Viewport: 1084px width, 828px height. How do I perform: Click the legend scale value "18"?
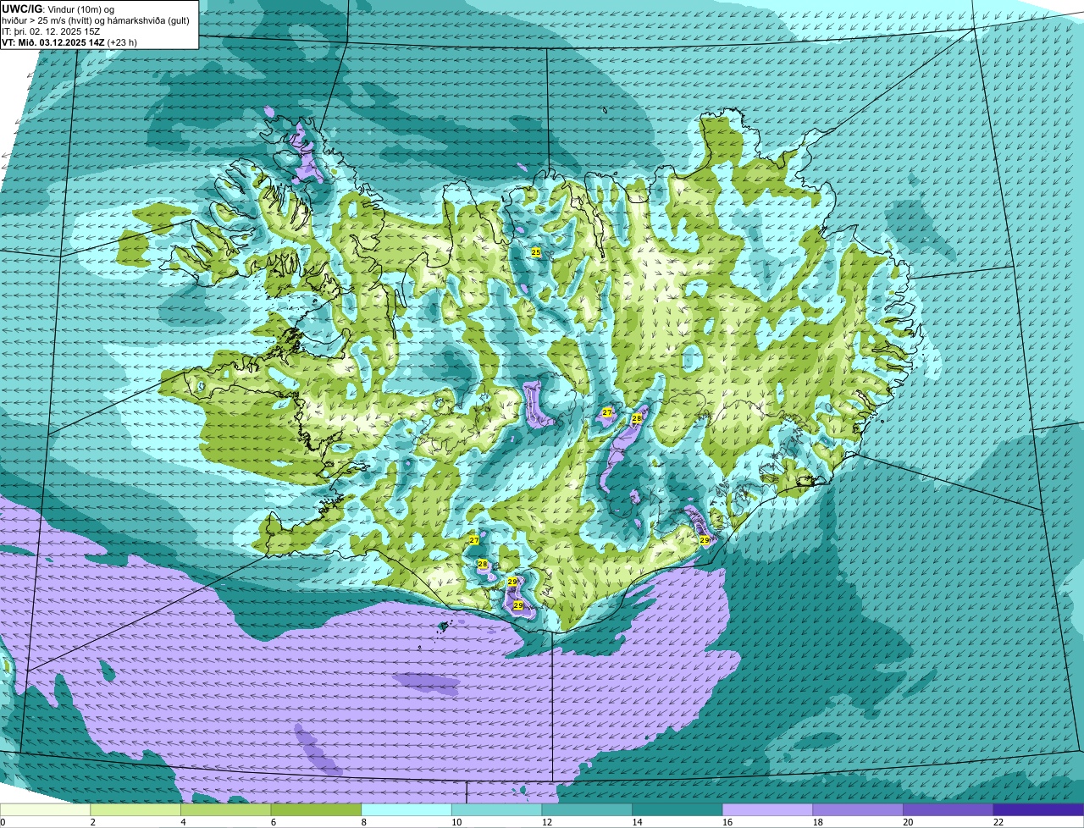(818, 822)
